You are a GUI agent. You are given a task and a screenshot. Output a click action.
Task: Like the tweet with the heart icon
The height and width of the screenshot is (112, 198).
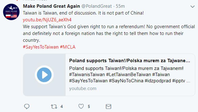(81, 106)
